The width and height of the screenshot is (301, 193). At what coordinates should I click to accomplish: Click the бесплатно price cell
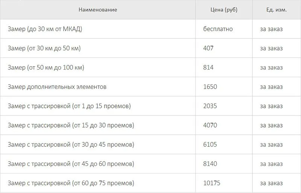click(x=224, y=29)
